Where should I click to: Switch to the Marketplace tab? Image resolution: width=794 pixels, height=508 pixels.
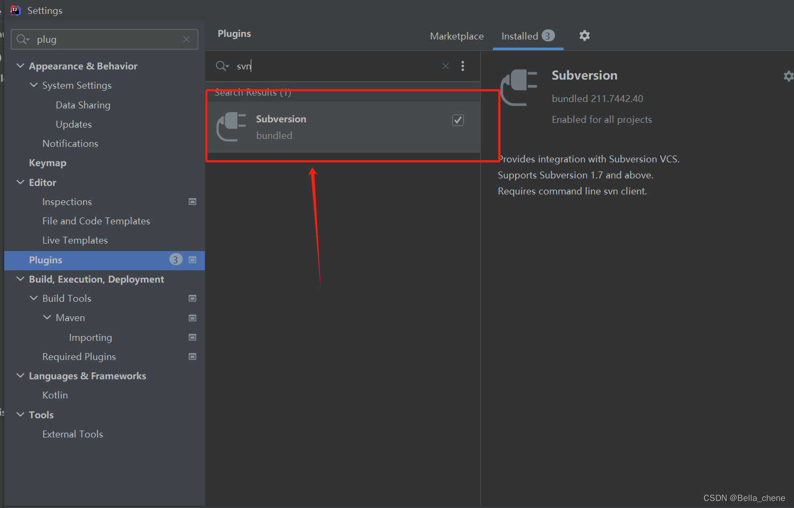pos(457,36)
